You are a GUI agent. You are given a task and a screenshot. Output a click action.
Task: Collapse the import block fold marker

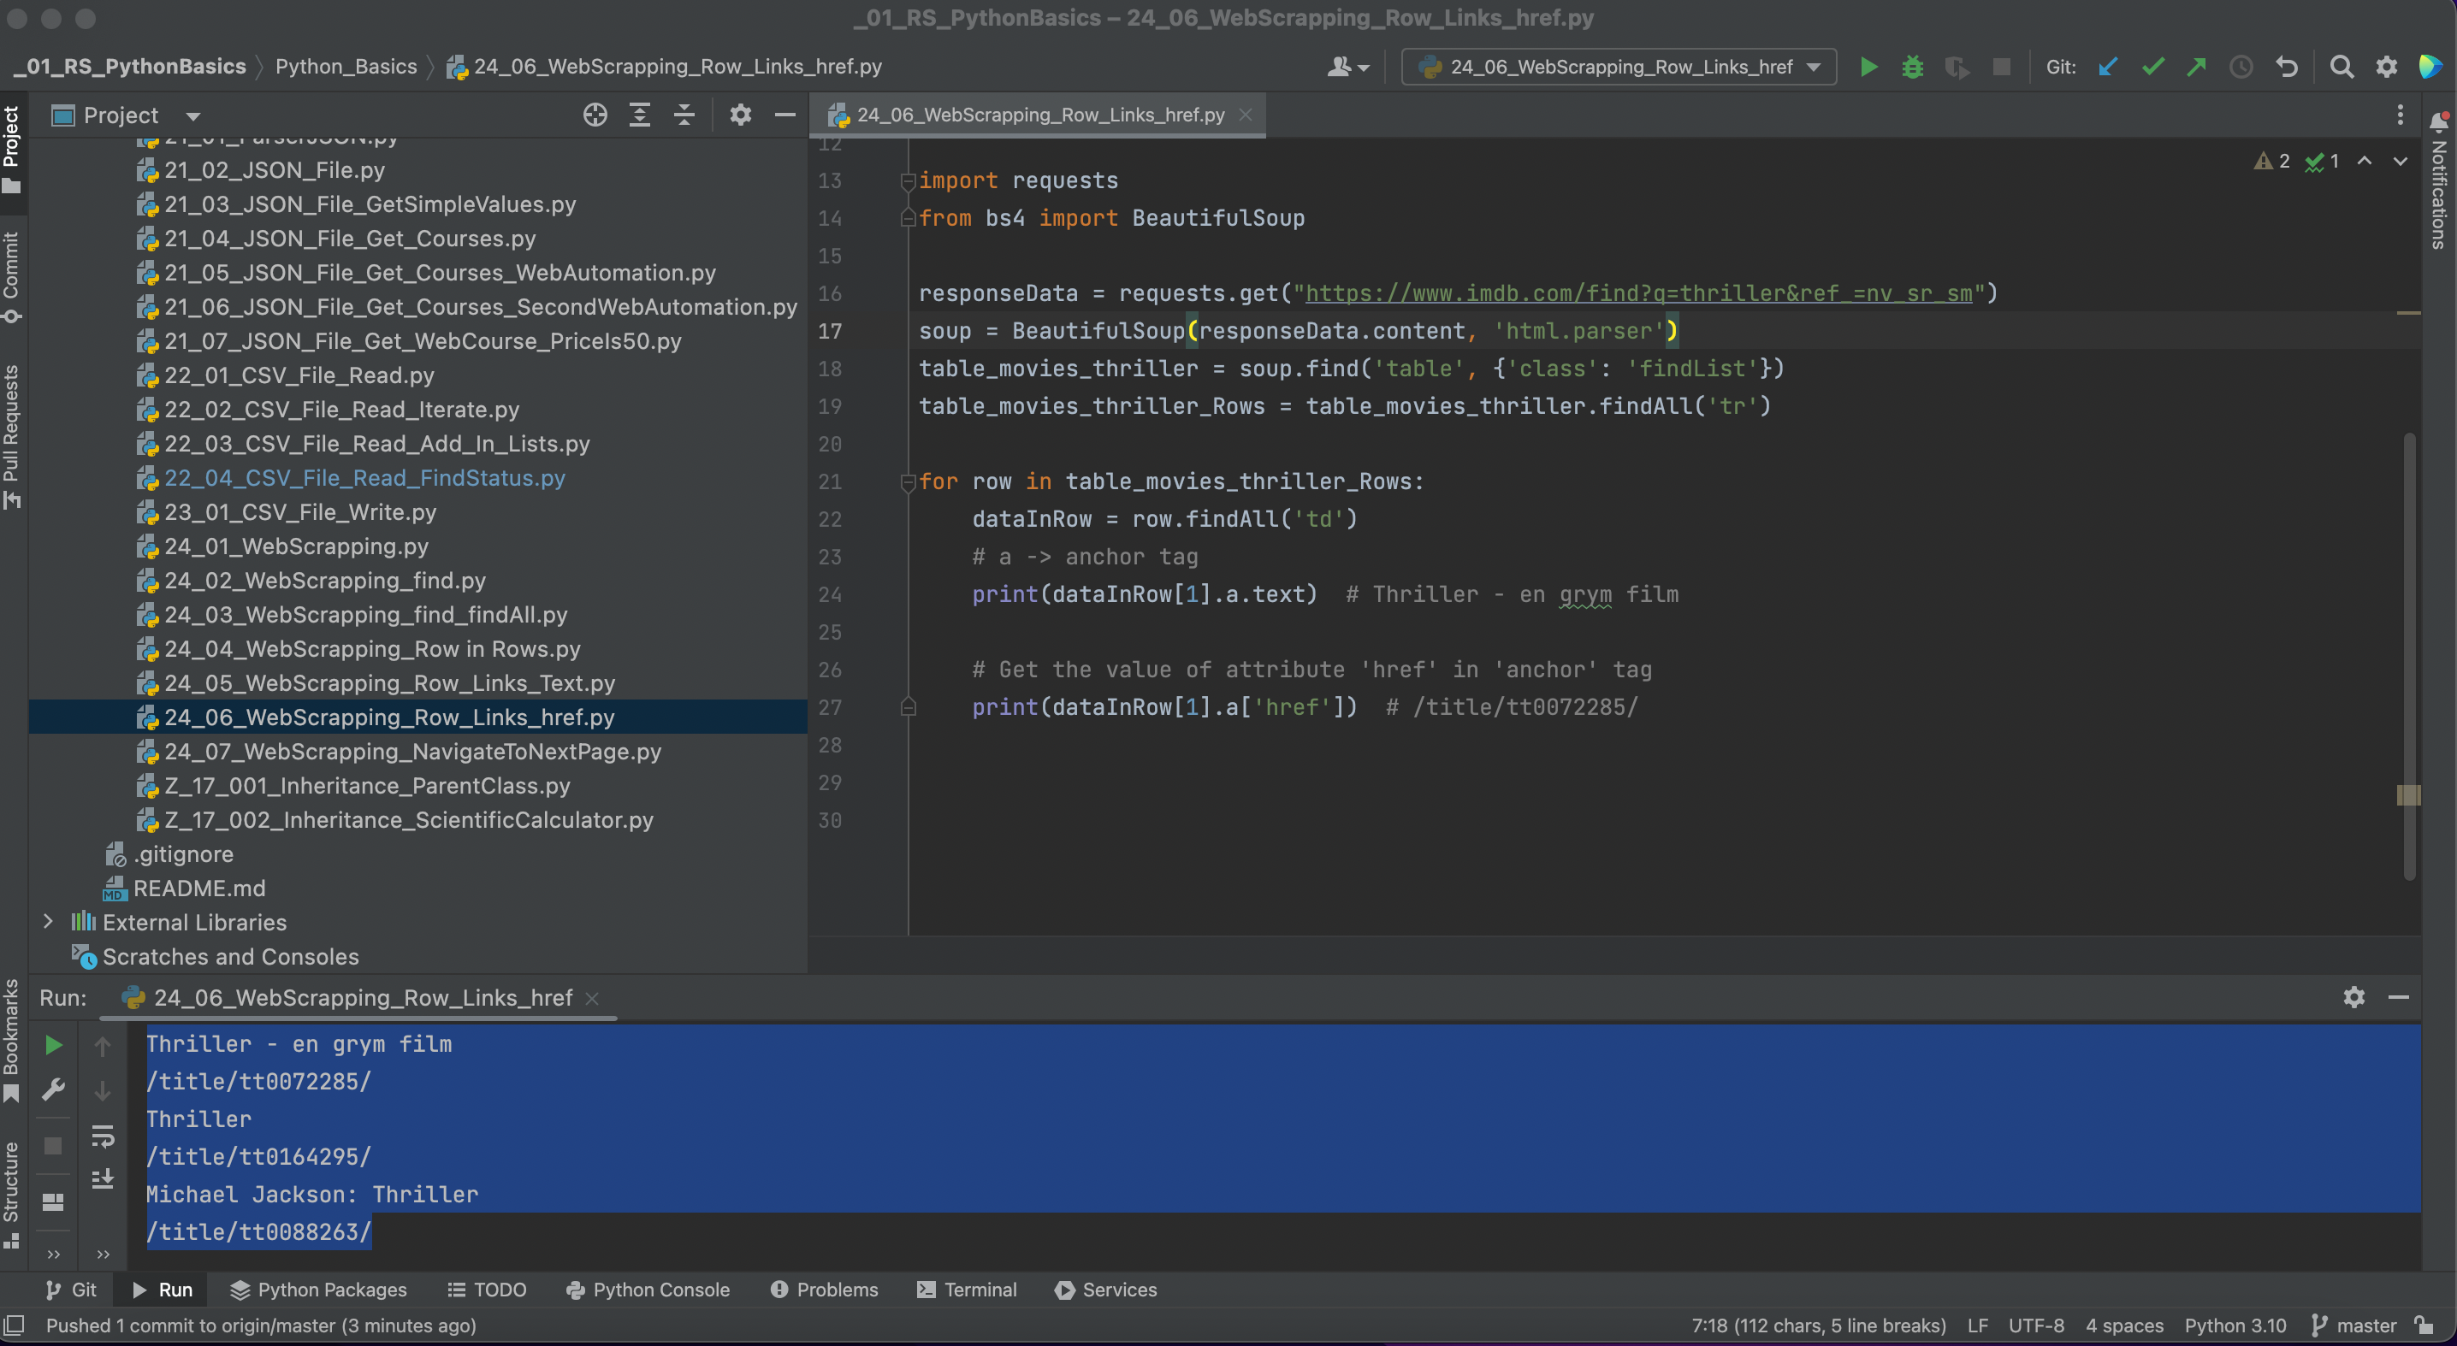tap(908, 180)
